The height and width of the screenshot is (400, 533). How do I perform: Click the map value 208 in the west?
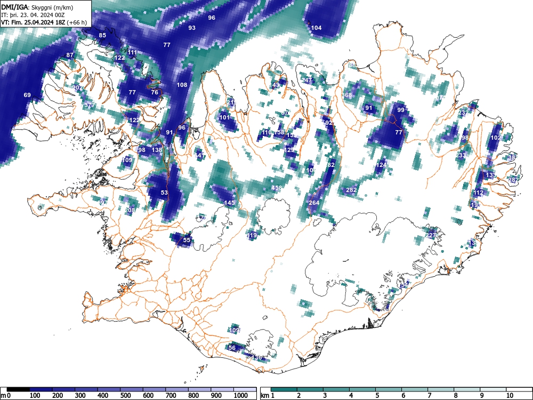coord(130,210)
